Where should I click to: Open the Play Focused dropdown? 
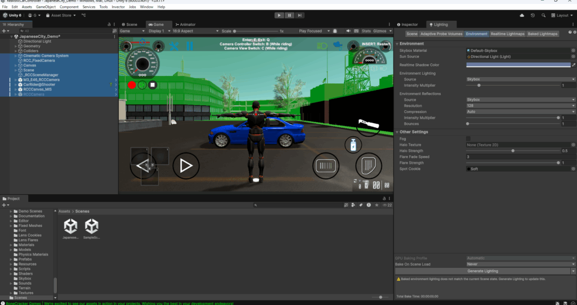point(314,31)
